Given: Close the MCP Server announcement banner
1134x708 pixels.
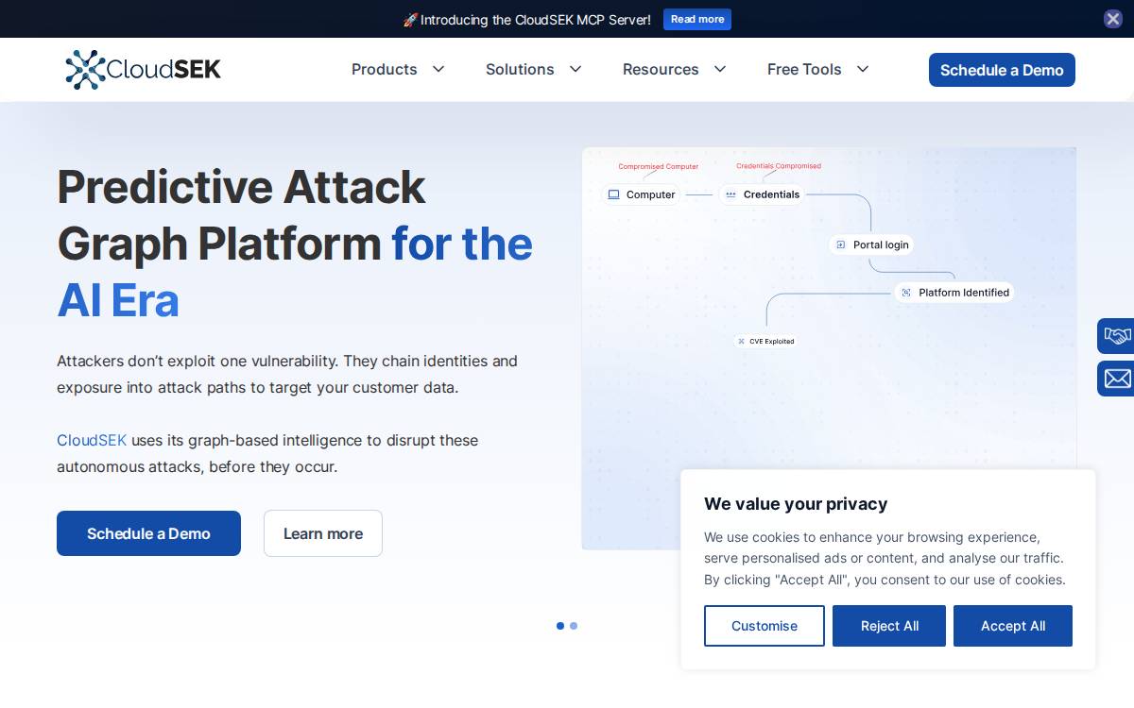Looking at the screenshot, I should click(x=1113, y=19).
